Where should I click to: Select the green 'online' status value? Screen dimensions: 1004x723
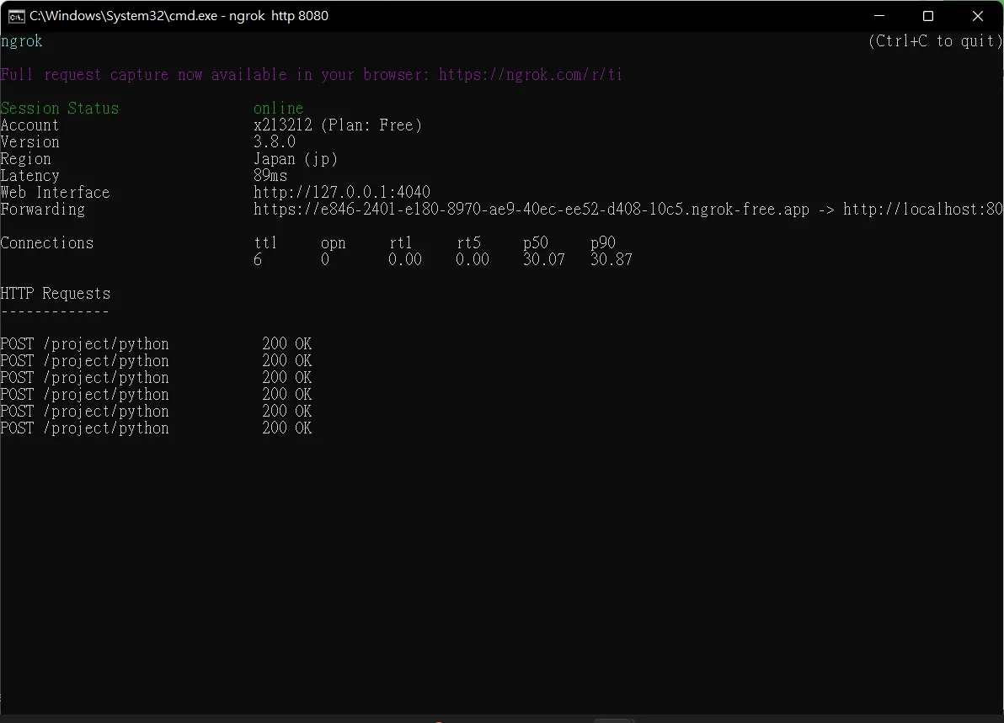coord(279,108)
